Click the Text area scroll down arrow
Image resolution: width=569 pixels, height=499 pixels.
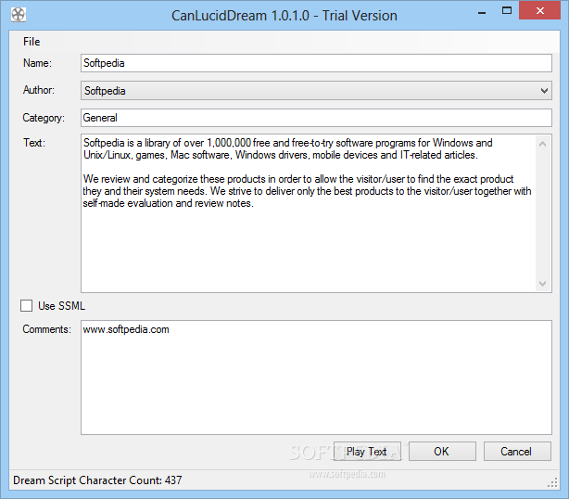543,283
